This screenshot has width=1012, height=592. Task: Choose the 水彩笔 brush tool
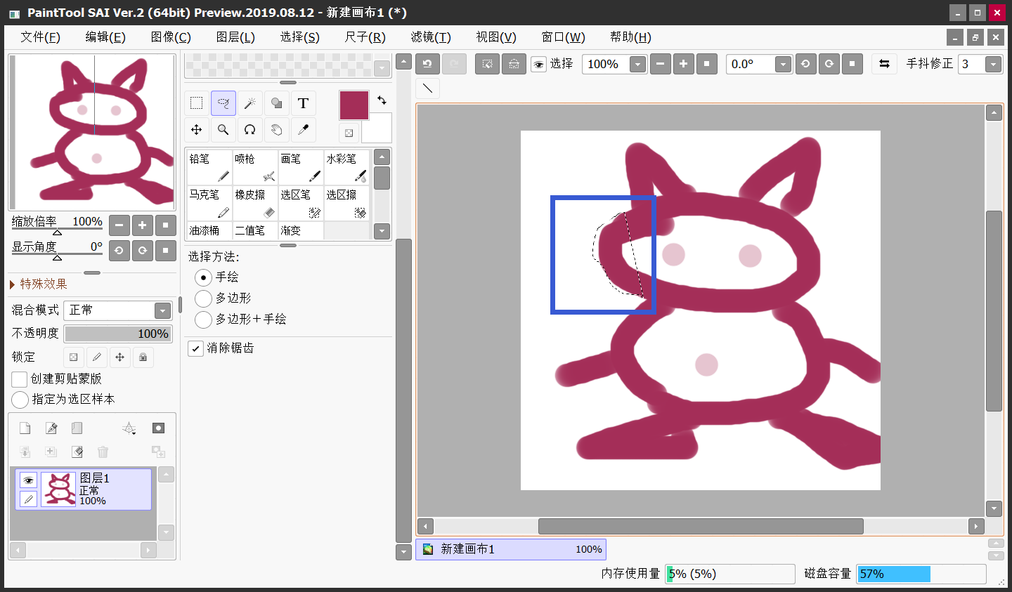[x=346, y=167]
